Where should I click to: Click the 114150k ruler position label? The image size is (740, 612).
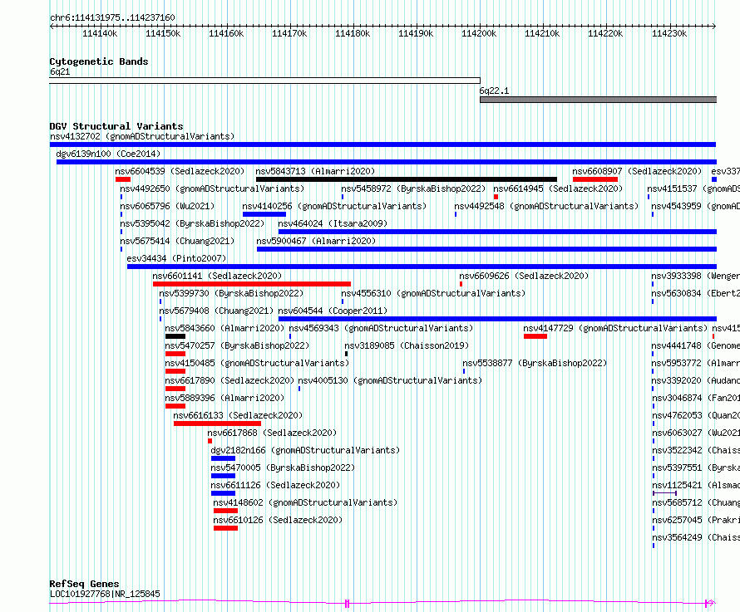point(163,33)
